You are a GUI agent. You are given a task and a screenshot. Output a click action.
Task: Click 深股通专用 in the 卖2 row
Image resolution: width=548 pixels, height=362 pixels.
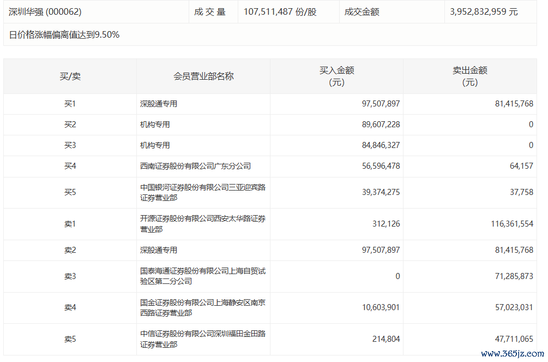pyautogui.click(x=159, y=250)
